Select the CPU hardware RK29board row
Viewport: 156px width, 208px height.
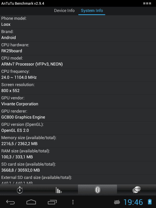(x=78, y=48)
